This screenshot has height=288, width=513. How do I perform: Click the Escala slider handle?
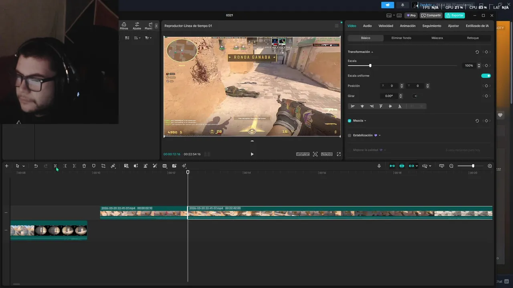pos(370,66)
